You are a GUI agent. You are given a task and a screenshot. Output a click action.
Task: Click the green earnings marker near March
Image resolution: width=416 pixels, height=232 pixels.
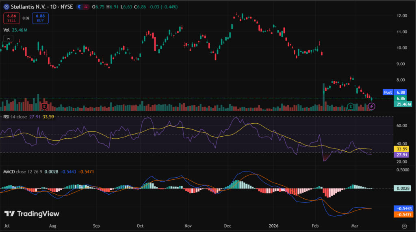pos(351,107)
